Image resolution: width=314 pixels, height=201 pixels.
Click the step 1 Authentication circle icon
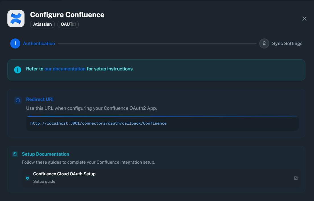pos(15,43)
